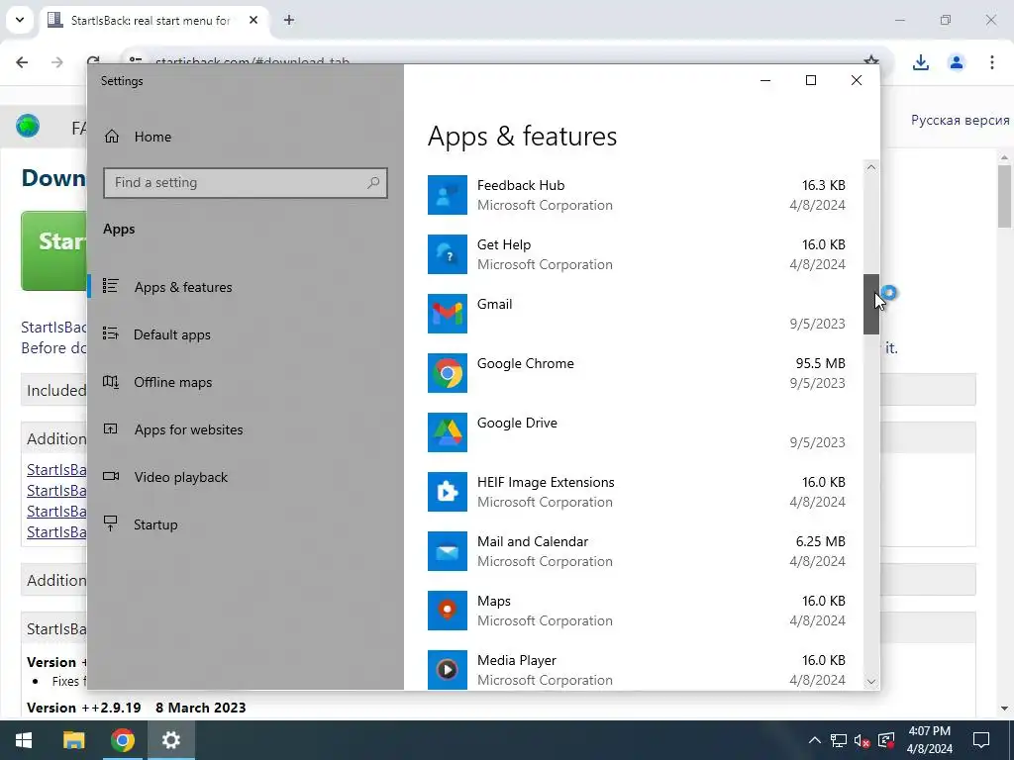Open Chrome from the taskbar
The width and height of the screenshot is (1014, 760).
point(122,740)
